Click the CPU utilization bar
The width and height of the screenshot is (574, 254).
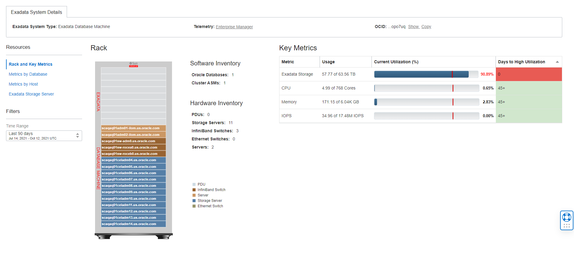426,88
